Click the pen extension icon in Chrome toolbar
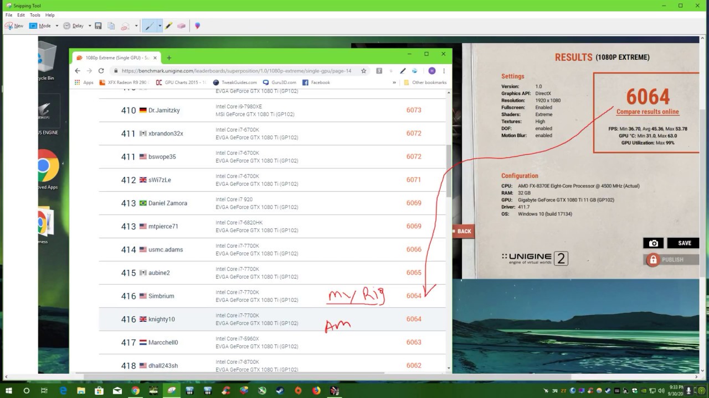Screen dimensions: 709x398 403,71
